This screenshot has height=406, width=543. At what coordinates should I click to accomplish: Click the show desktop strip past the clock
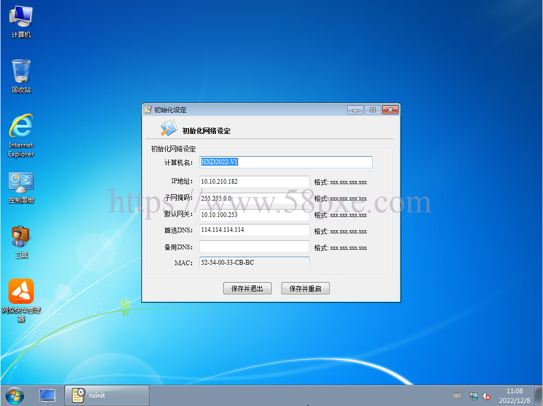[x=539, y=395]
